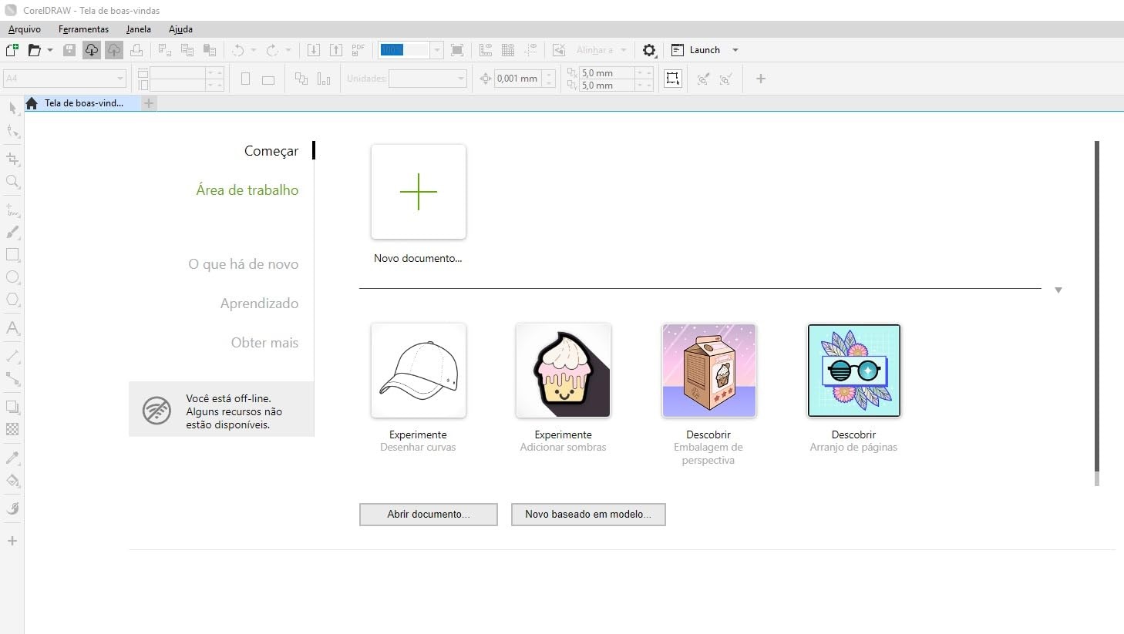Click the Open folder toolbar icon

34,50
